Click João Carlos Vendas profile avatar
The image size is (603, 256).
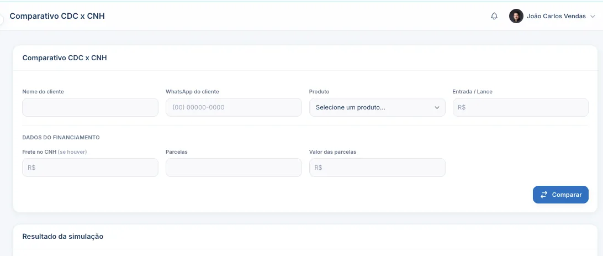[516, 16]
